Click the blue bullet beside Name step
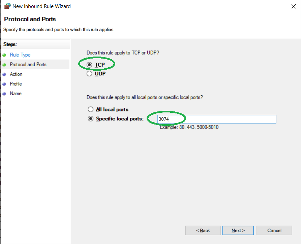This screenshot has height=244, width=301. 4,94
